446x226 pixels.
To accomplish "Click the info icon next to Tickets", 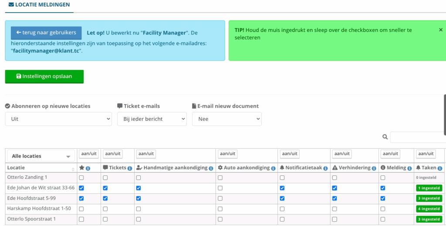I will click(130, 168).
